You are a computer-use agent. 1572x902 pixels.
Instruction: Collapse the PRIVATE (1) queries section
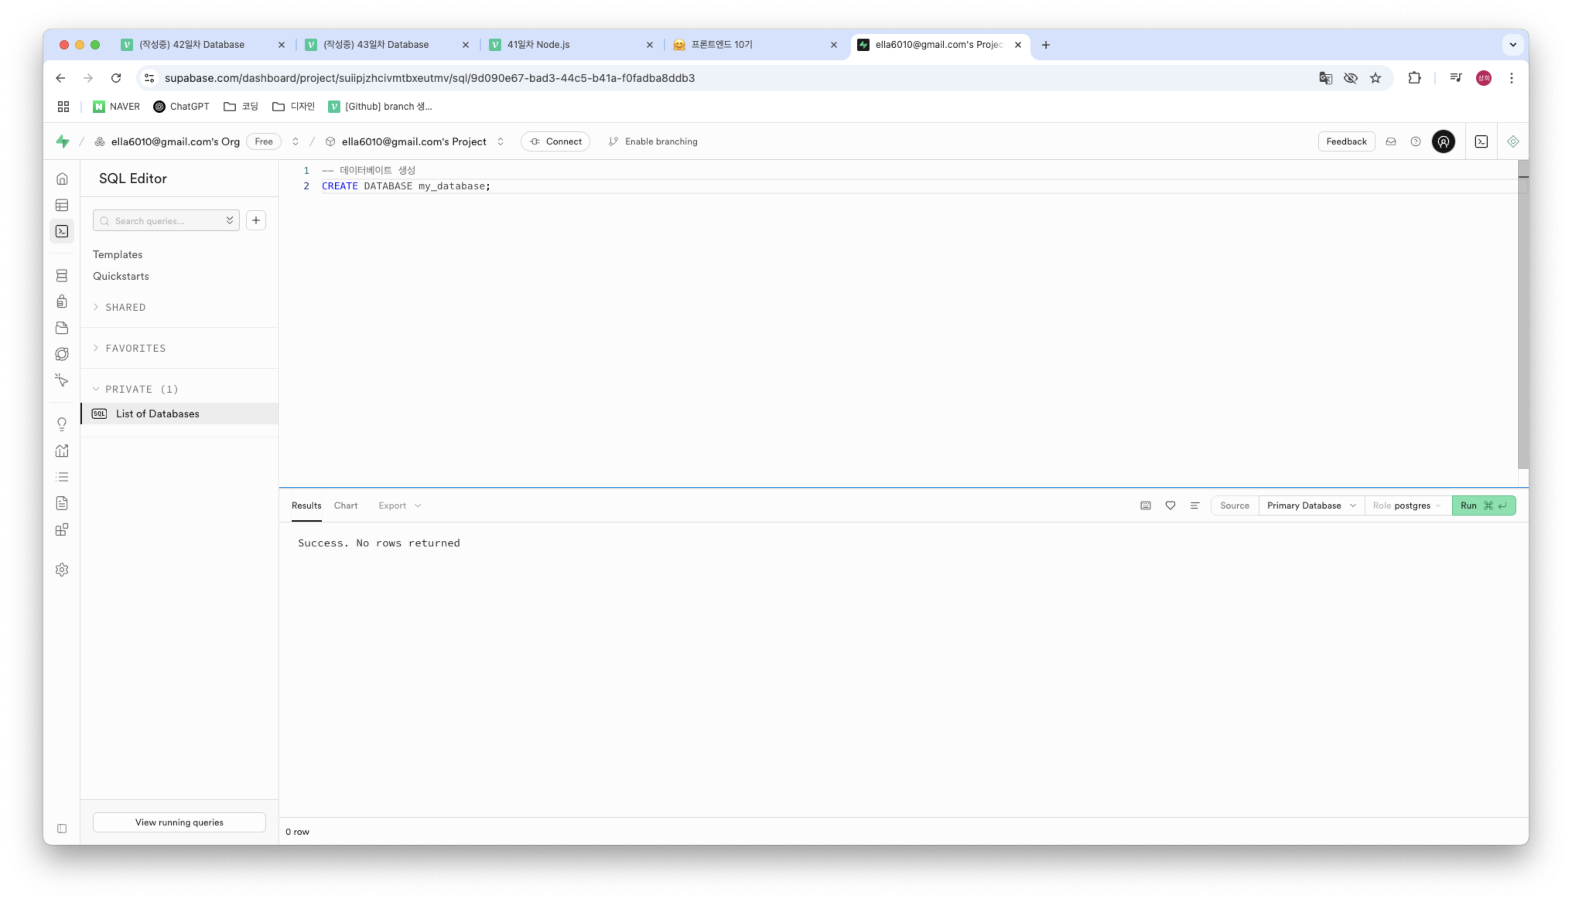(x=136, y=389)
